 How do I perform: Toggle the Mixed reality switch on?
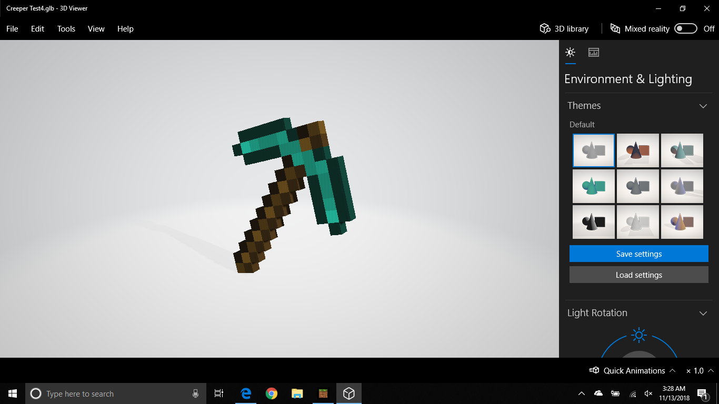686,28
